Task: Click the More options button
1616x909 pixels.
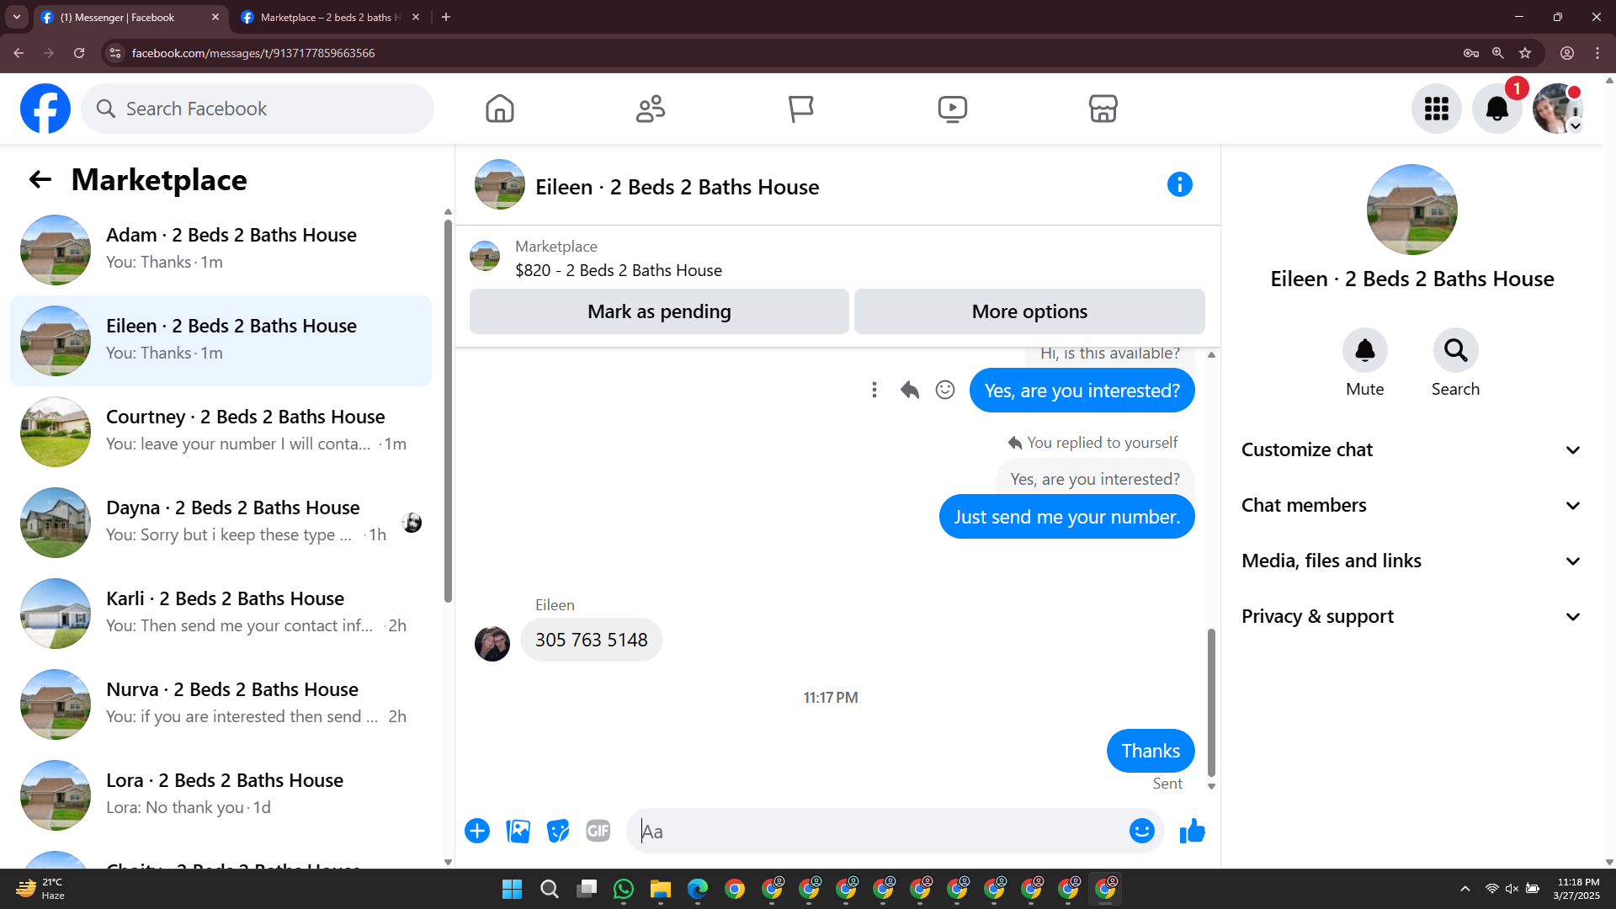Action: coord(1029,311)
